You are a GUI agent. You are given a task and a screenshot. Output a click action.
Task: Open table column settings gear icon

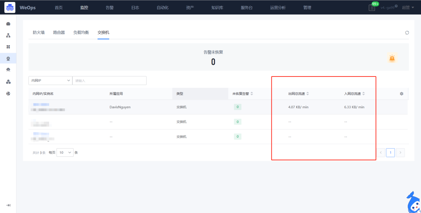402,94
